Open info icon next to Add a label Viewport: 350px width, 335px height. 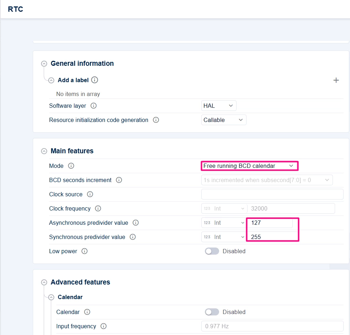[x=95, y=80]
